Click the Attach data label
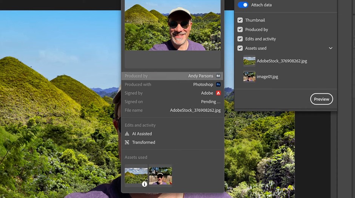This screenshot has width=355, height=198. (261, 5)
